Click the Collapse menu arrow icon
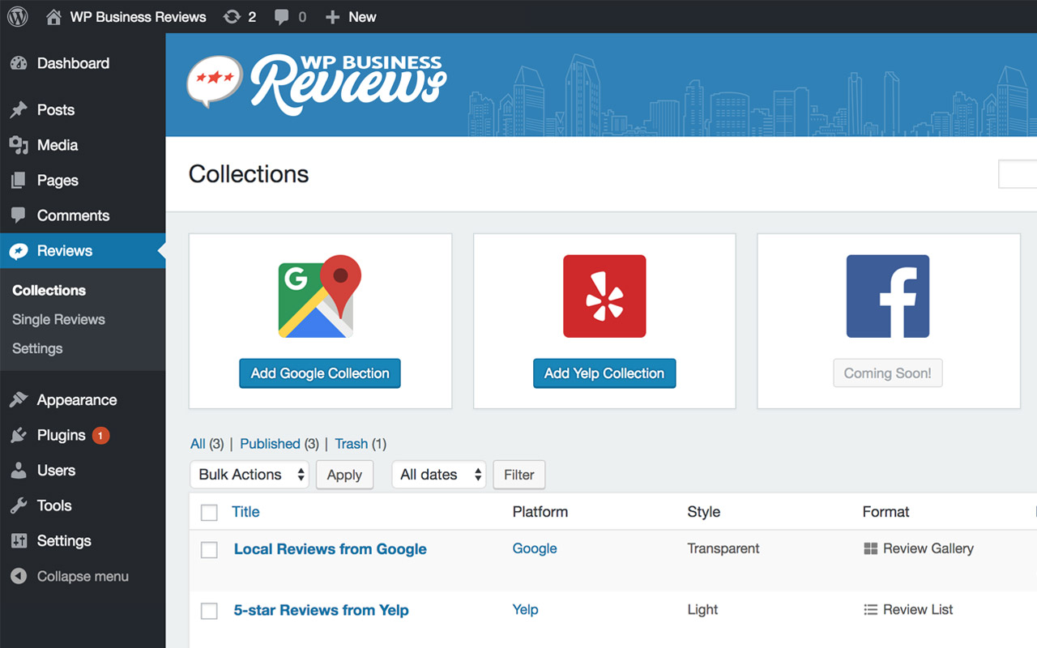 coord(19,576)
